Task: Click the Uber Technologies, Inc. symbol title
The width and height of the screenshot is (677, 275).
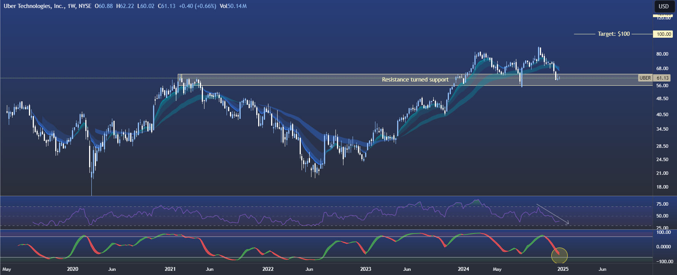Action: pyautogui.click(x=34, y=6)
